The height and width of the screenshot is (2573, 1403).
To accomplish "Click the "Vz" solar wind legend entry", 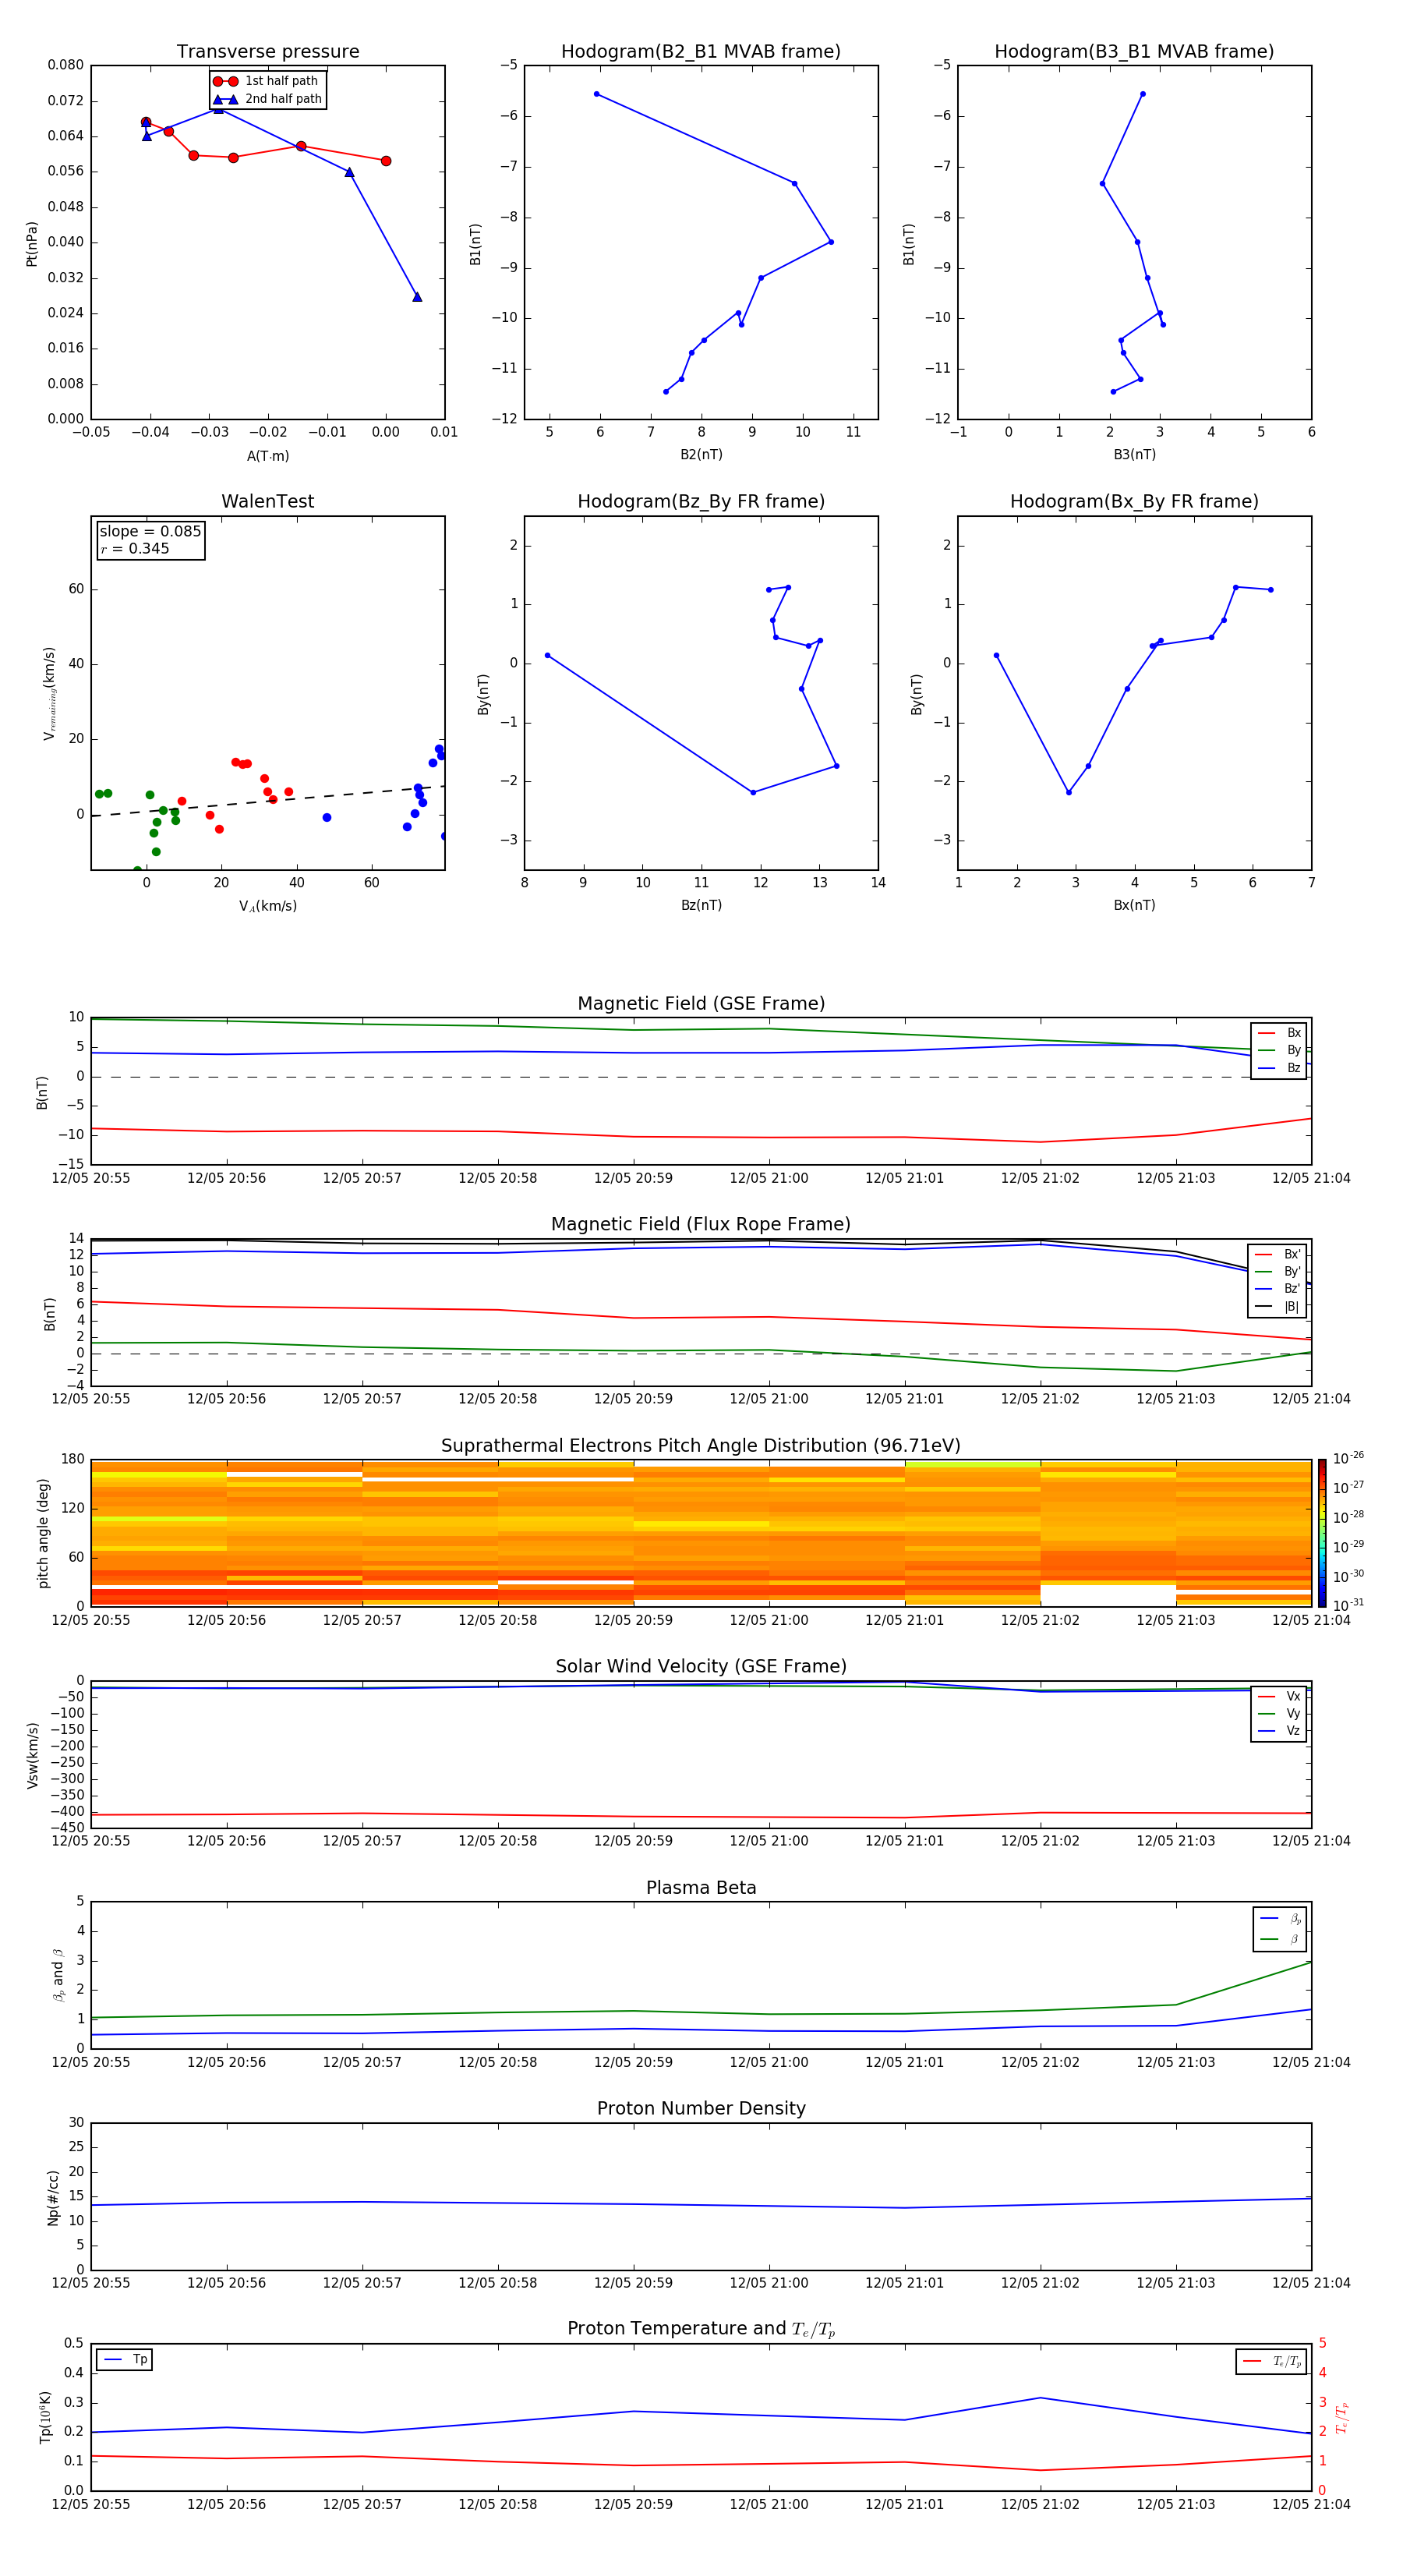I will [x=1279, y=1731].
